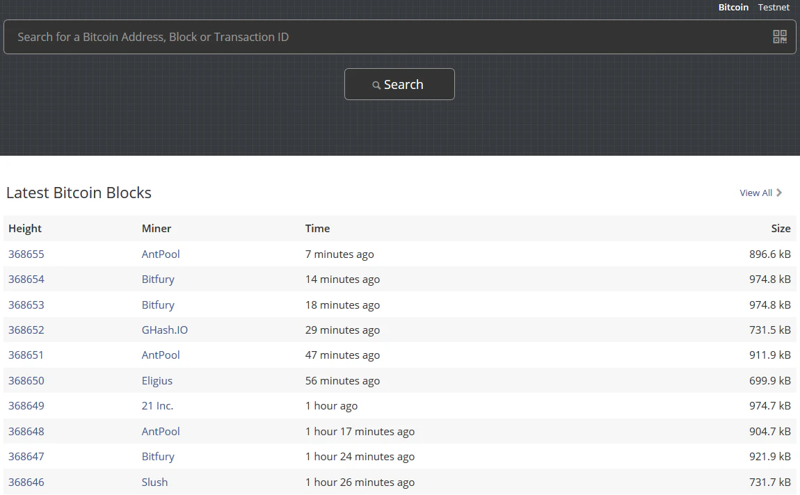Open block 368650

pos(26,380)
